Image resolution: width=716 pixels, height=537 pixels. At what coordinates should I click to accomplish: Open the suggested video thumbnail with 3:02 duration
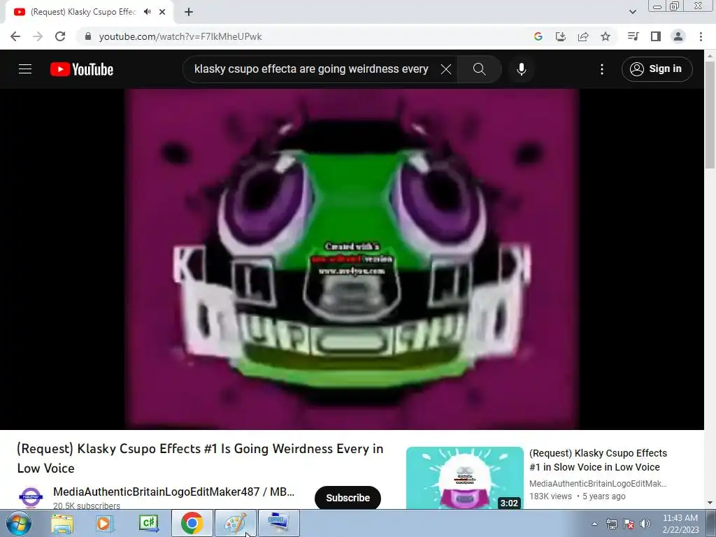[465, 478]
